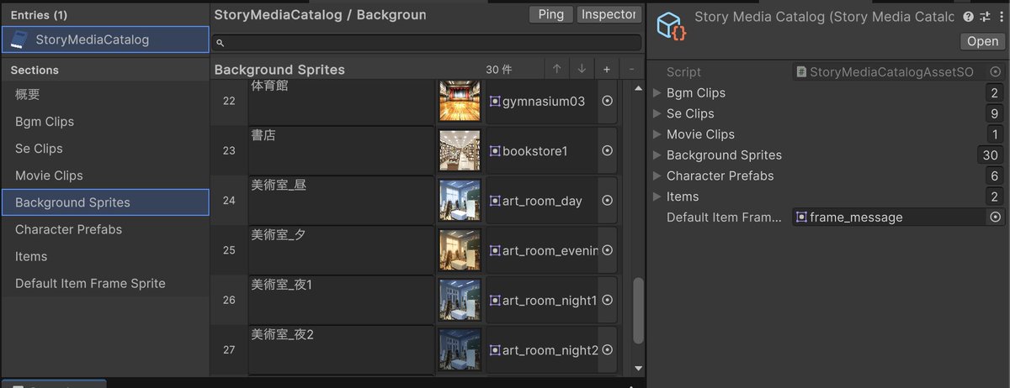Click the Se Clips count field 9

click(x=995, y=113)
